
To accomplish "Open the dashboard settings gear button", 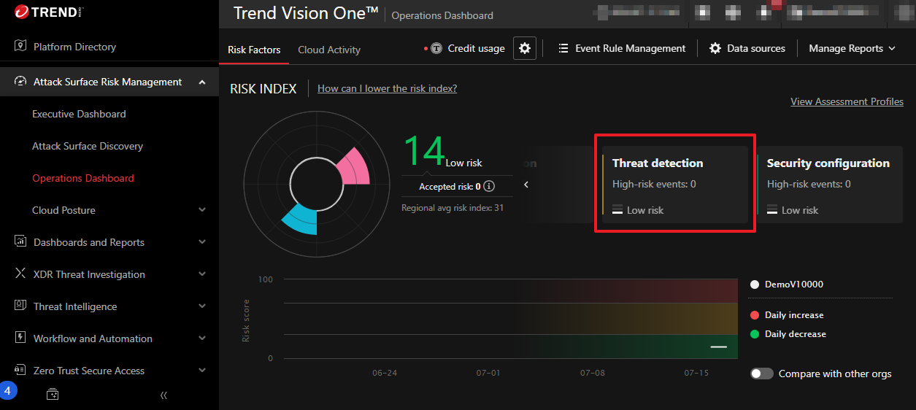I will 524,48.
